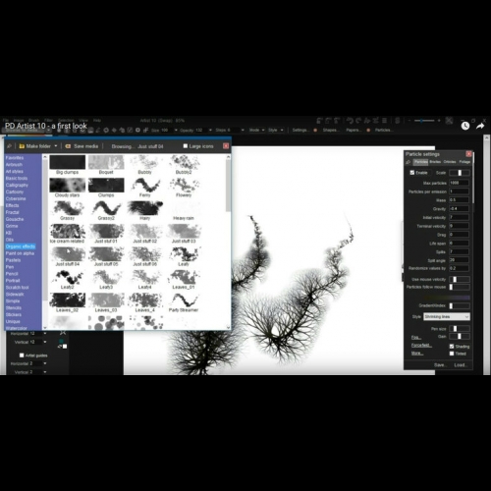Adjust the Pen size slider
The width and height of the screenshot is (491, 491).
pos(460,328)
